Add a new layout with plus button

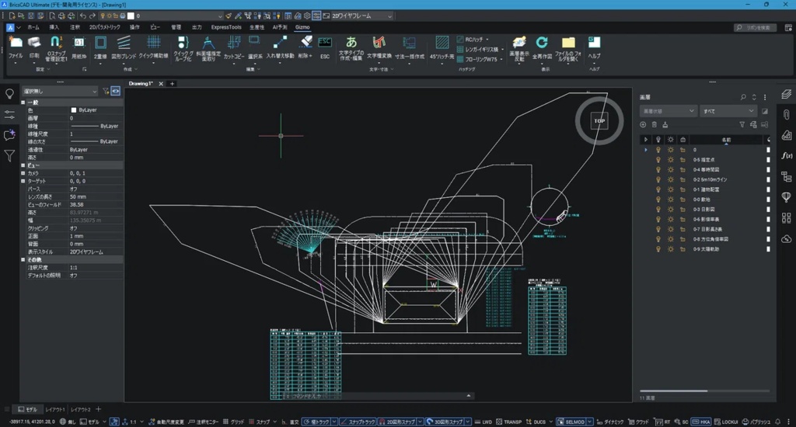coord(99,409)
